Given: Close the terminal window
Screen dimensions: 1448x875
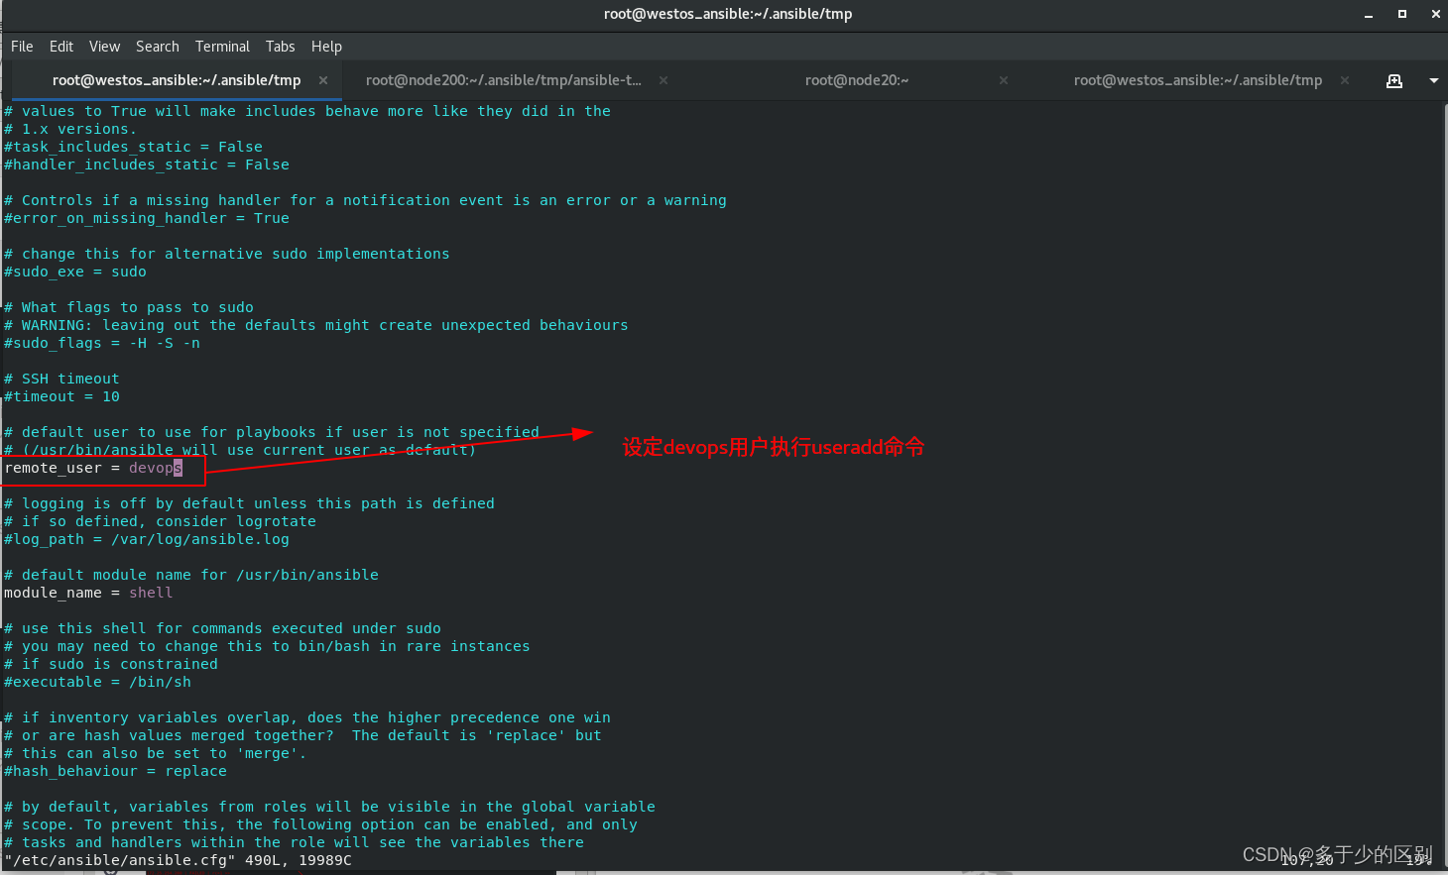Looking at the screenshot, I should 1435,14.
